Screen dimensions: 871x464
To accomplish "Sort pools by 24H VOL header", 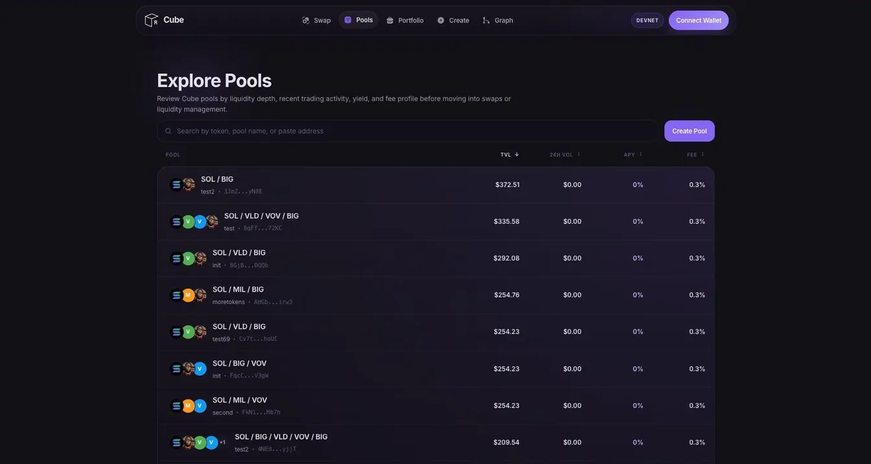I will 565,155.
